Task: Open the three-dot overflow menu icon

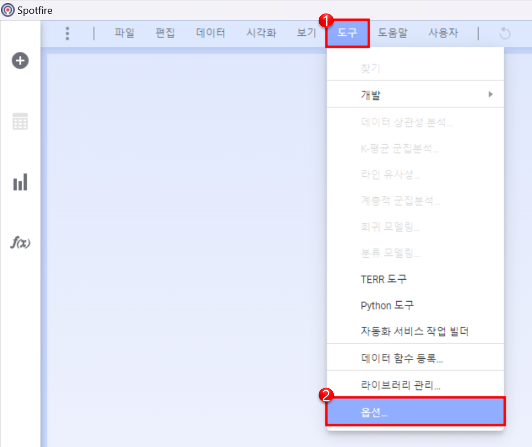Action: pyautogui.click(x=67, y=33)
